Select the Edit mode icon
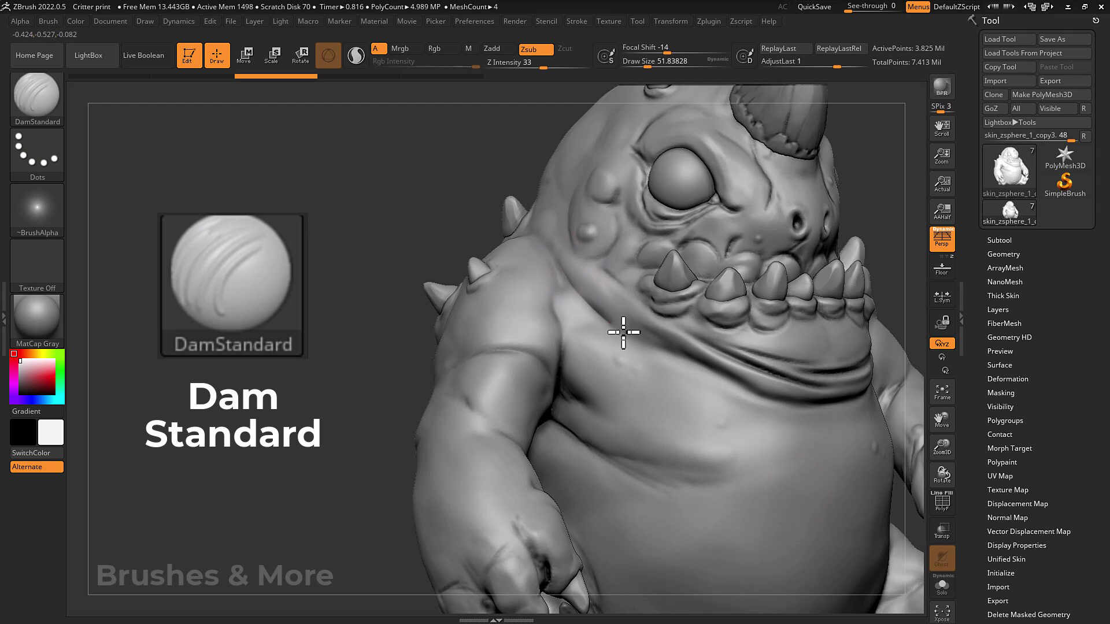Screen dimensions: 1110x624 (189, 55)
